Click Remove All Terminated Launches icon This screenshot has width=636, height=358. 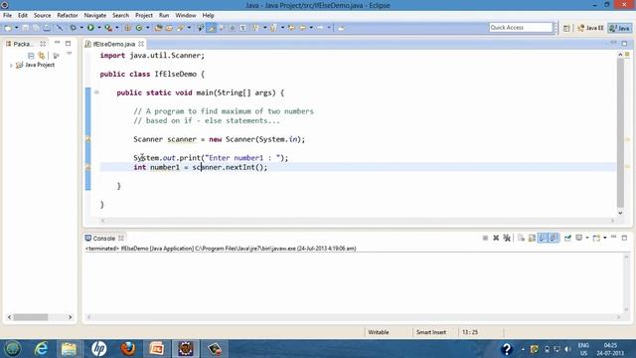tap(507, 238)
